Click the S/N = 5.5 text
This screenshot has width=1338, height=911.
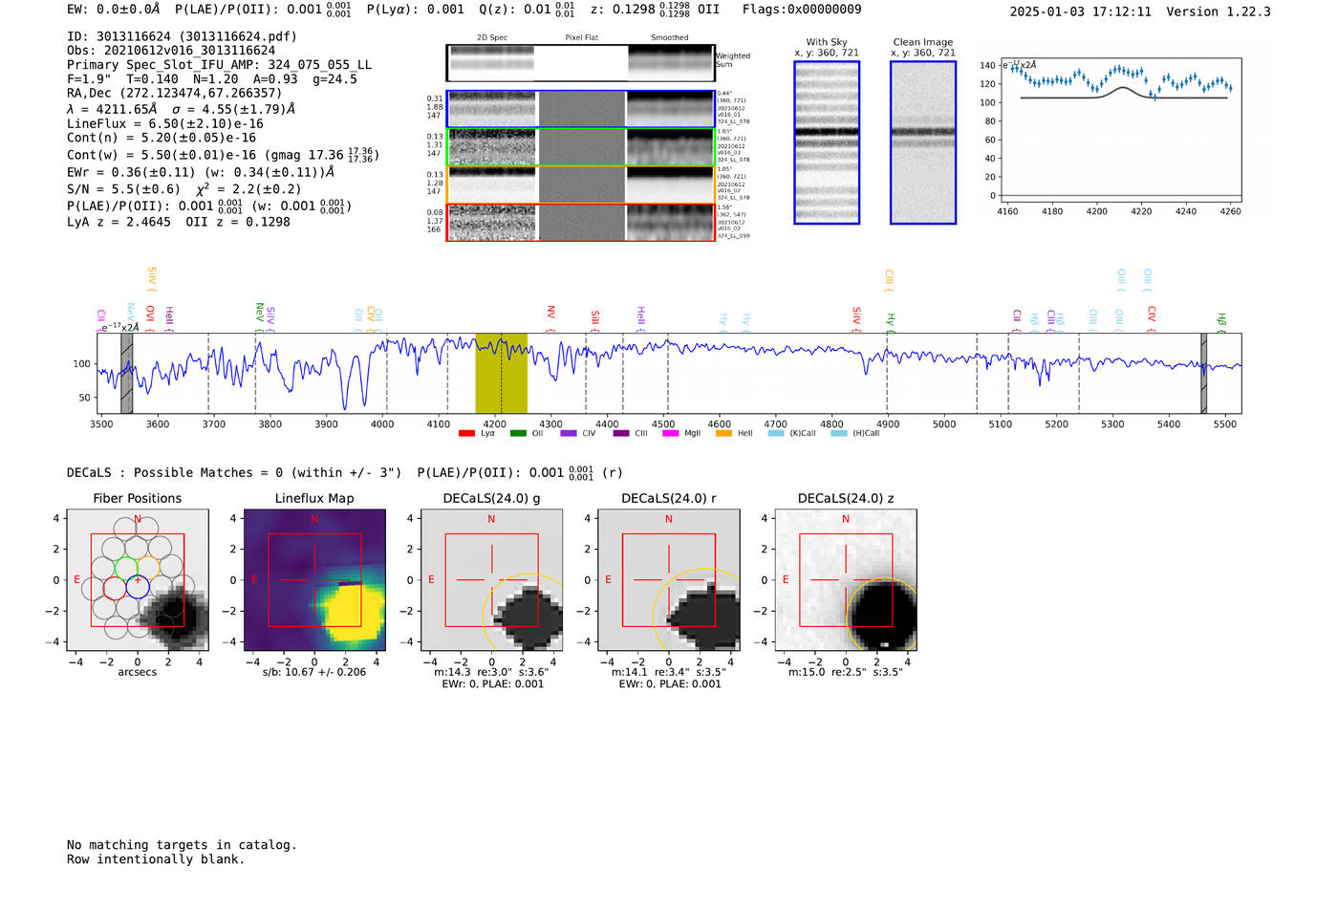click(x=123, y=189)
